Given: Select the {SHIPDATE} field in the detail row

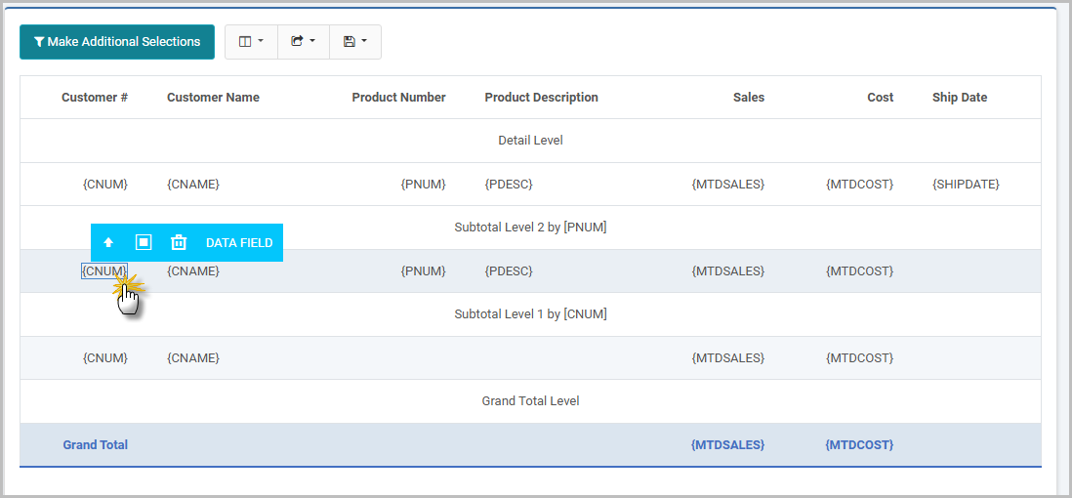Looking at the screenshot, I should point(966,184).
